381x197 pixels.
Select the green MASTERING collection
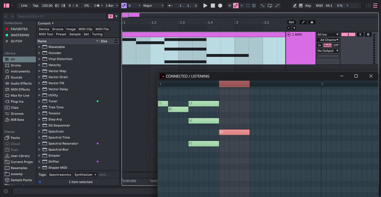coord(20,35)
